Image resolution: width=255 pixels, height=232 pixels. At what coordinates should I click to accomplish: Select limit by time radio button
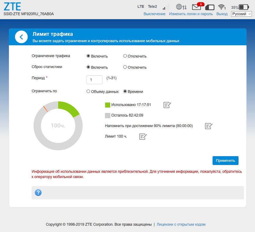(x=125, y=92)
